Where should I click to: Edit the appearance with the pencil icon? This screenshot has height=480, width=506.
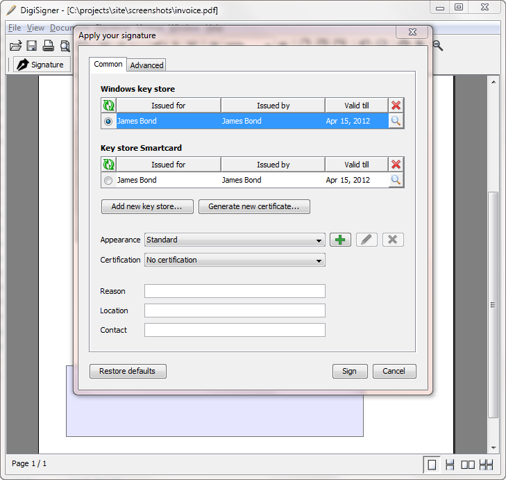click(366, 240)
